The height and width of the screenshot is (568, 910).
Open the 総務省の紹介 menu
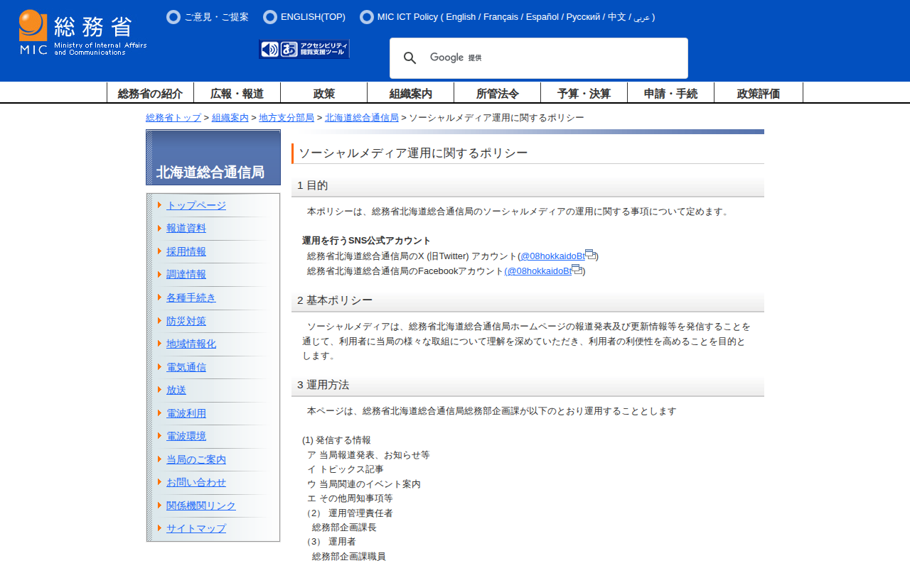click(x=150, y=93)
